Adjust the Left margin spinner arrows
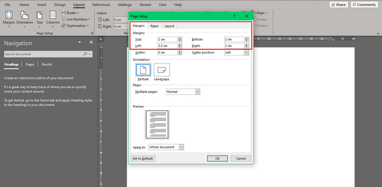This screenshot has height=187, width=382. point(180,46)
